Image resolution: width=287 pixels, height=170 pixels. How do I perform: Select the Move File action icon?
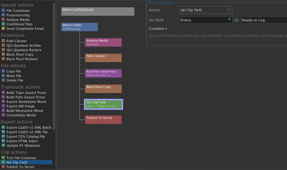[x=3, y=76]
